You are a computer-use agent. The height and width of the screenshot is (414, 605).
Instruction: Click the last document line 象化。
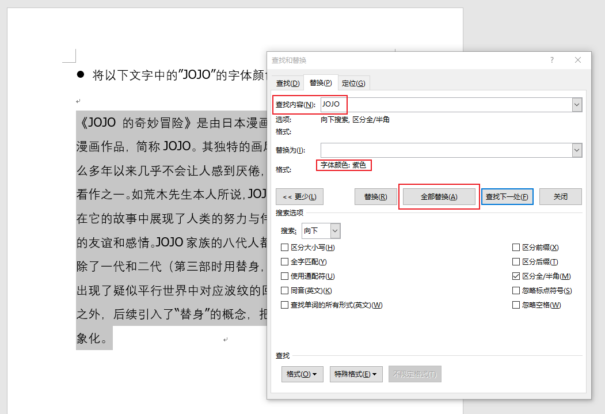(x=92, y=339)
